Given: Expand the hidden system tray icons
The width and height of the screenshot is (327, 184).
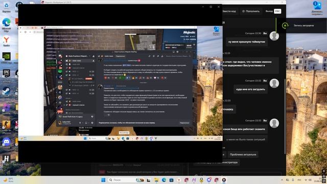Looking at the screenshot, I should point(282,180).
